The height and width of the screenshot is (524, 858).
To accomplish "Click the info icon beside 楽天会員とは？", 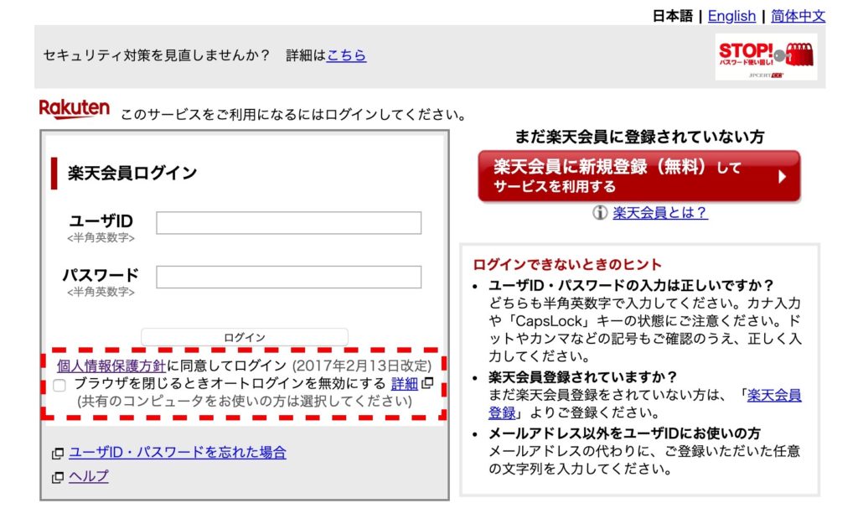I will [600, 213].
